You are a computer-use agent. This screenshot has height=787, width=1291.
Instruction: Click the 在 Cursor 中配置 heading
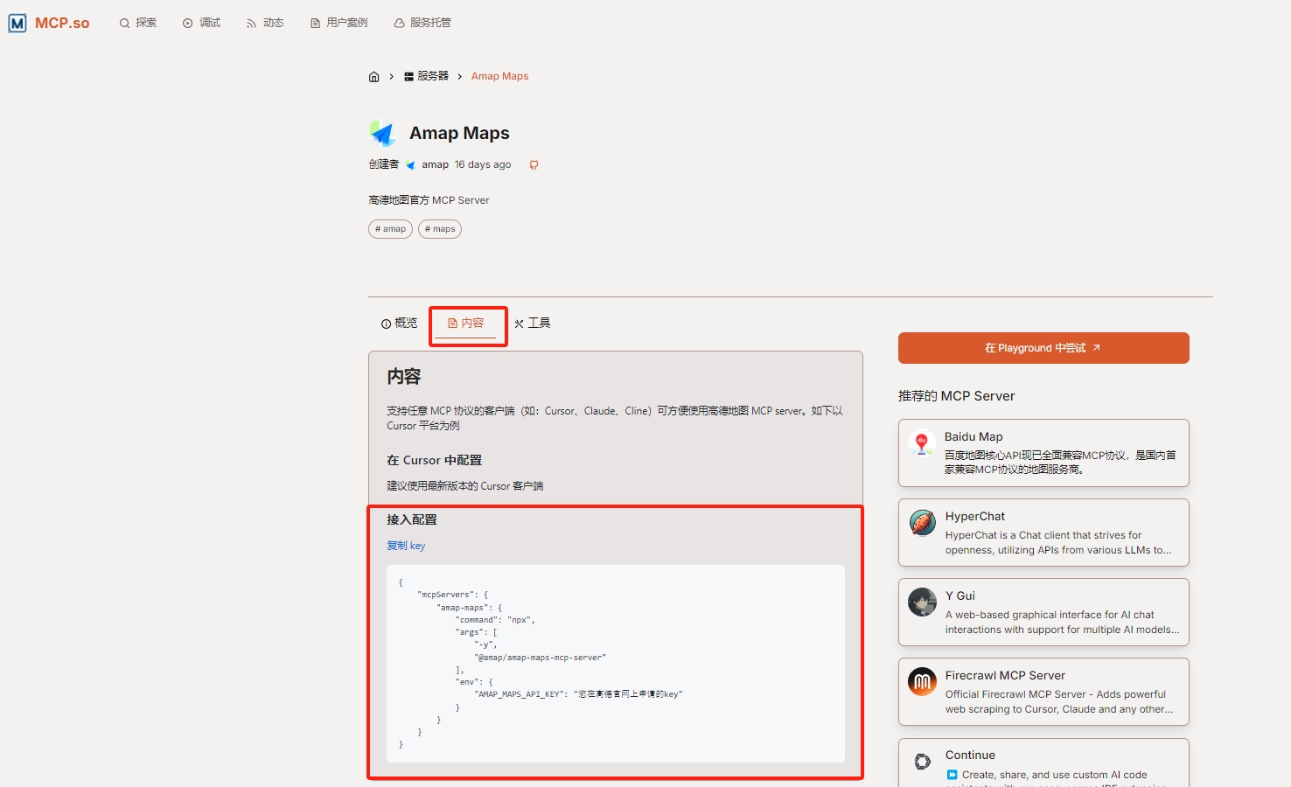click(435, 460)
